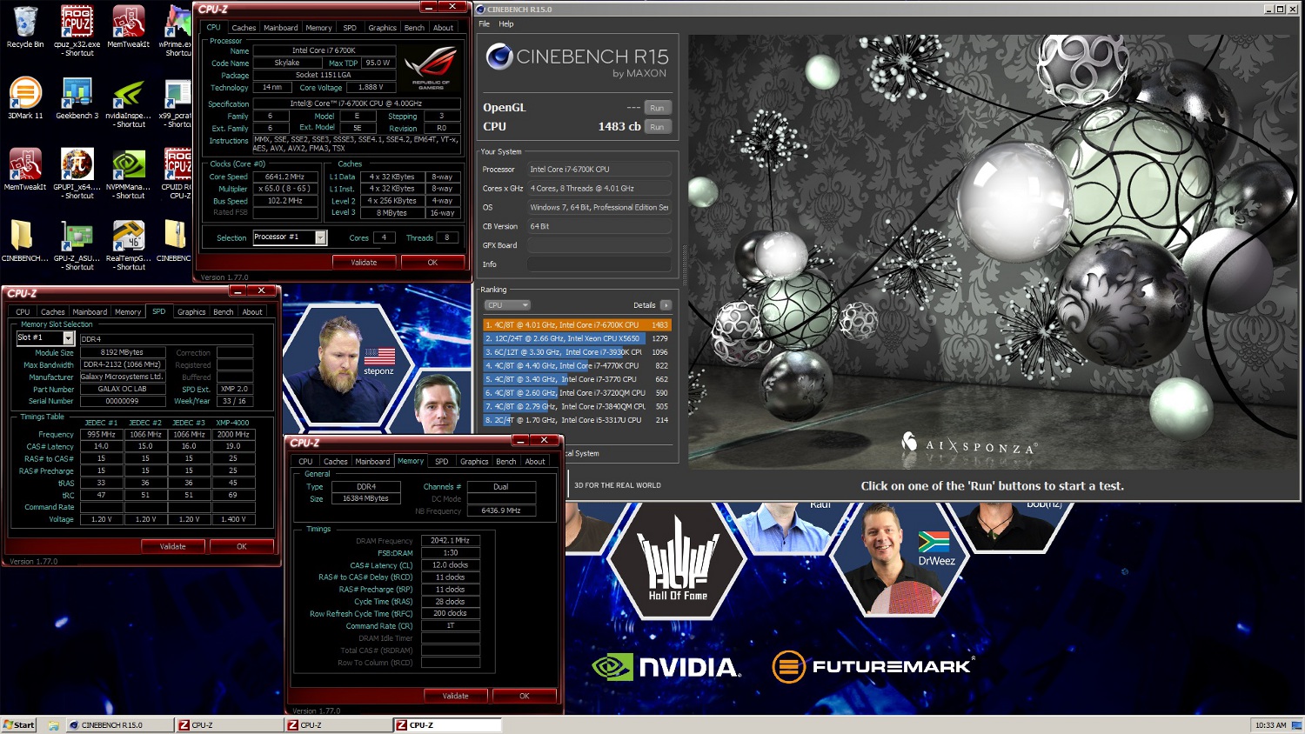Click the Cinebench Processor field Intel Core i7-6700K

[x=599, y=170]
